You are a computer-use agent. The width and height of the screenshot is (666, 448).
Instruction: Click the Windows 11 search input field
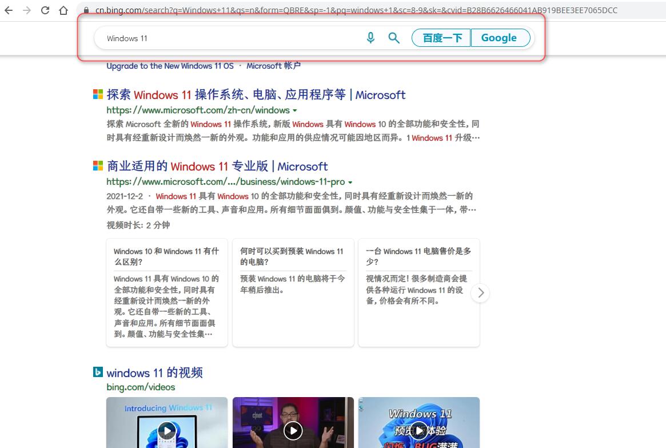pos(229,38)
